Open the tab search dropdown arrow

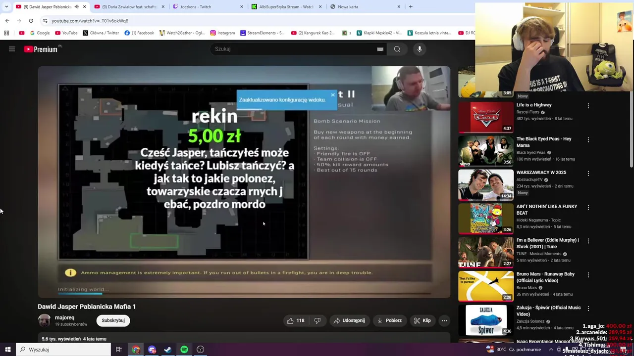point(6,7)
